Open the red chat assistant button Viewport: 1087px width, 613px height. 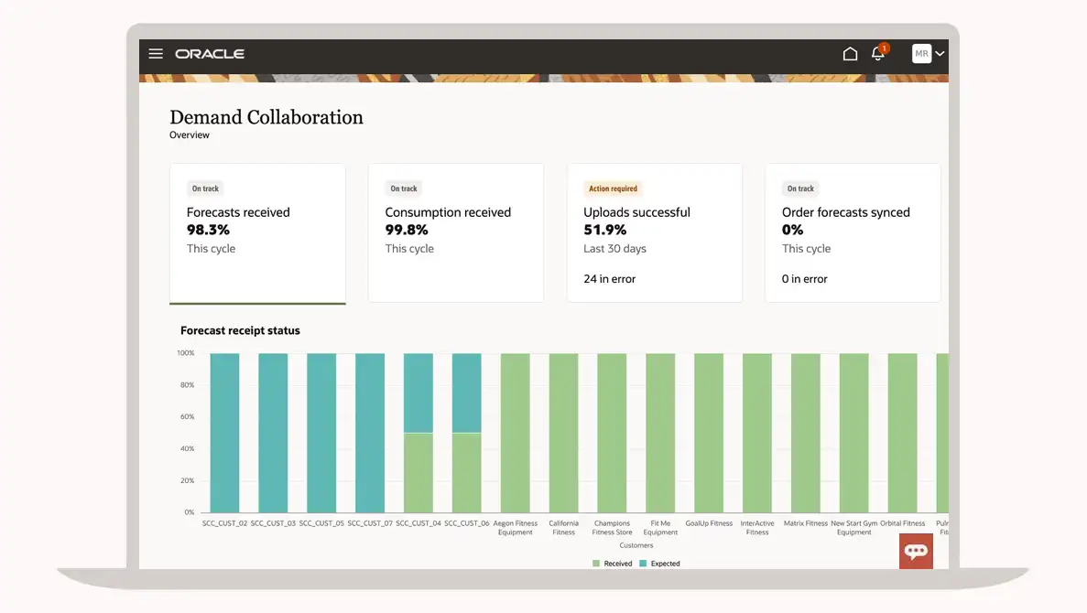tap(916, 551)
